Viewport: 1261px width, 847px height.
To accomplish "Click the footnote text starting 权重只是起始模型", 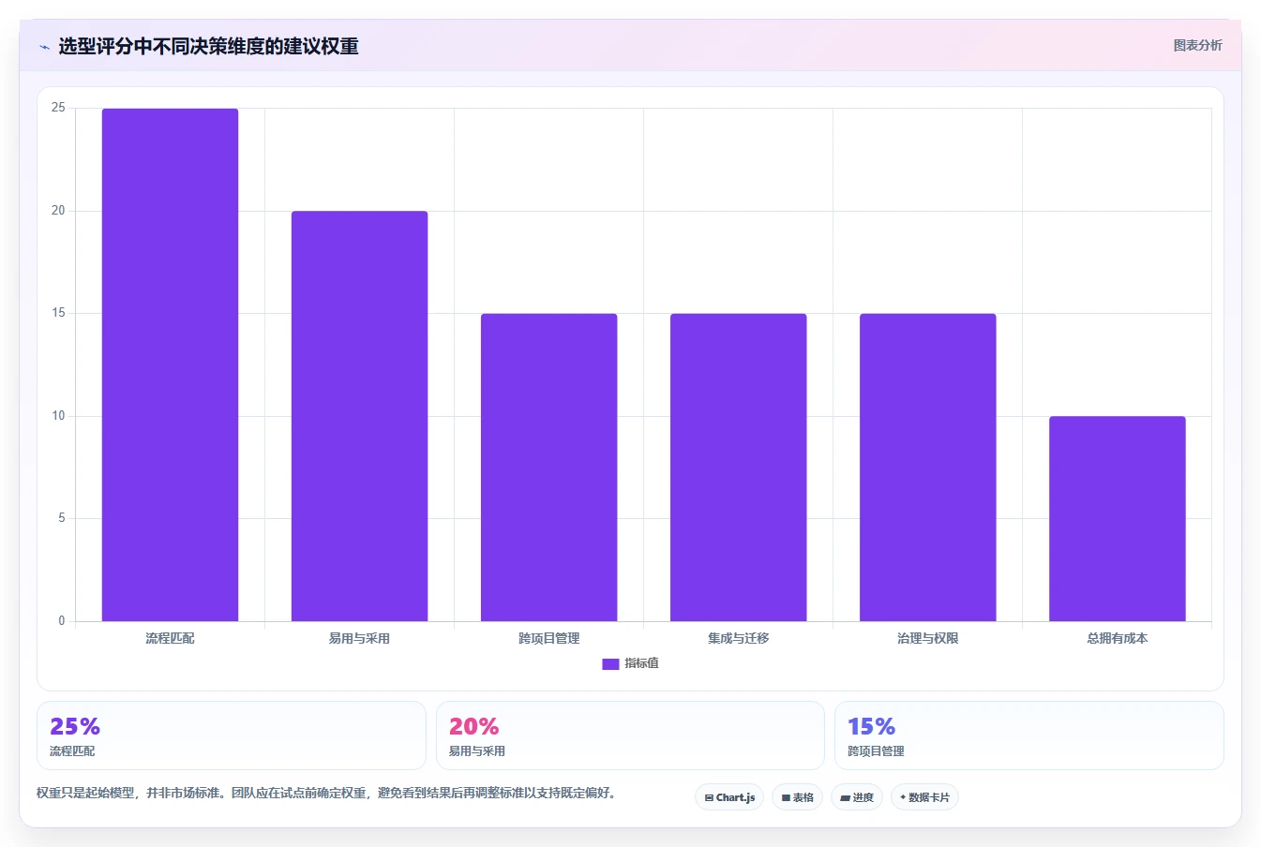I will point(326,793).
